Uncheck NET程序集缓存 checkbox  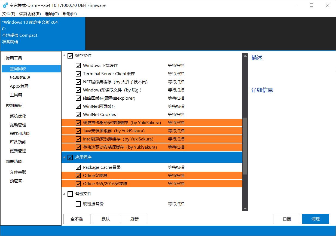pos(78,82)
